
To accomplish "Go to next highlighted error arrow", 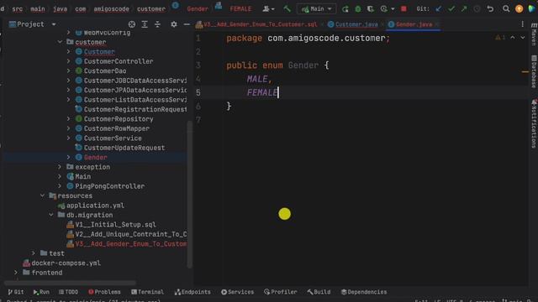I will click(x=523, y=38).
